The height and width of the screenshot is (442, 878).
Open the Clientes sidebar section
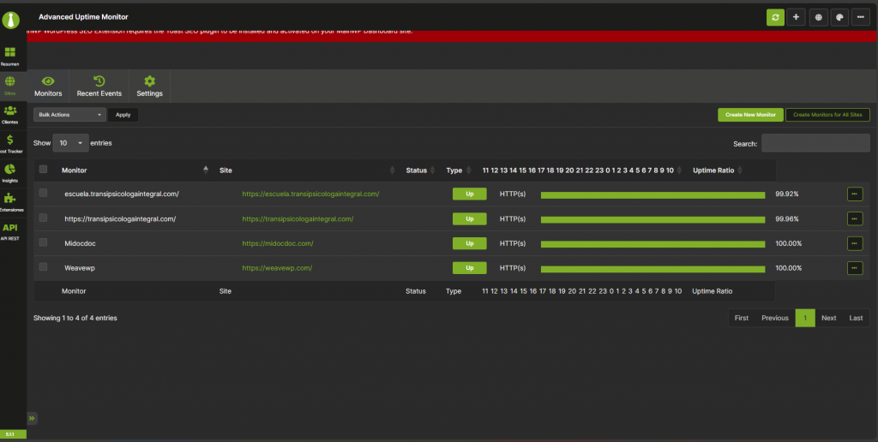point(10,115)
